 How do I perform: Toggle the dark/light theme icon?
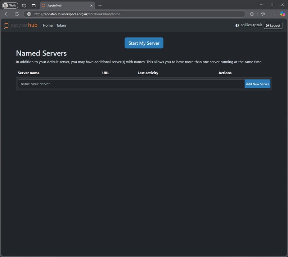pyautogui.click(x=237, y=26)
